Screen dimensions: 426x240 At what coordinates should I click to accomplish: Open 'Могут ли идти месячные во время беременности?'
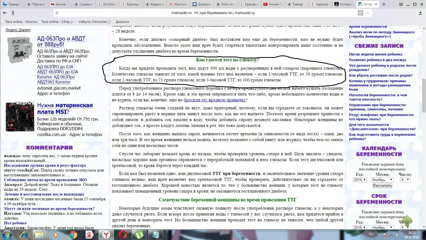pyautogui.click(x=49, y=208)
